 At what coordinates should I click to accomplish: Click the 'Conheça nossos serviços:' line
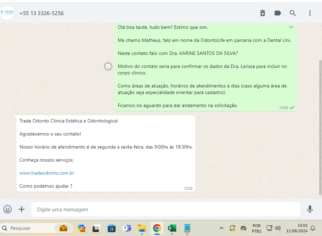pyautogui.click(x=47, y=160)
